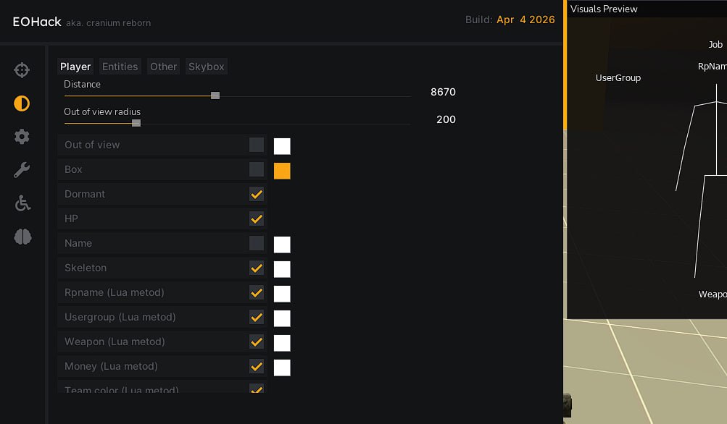Viewport: 727px width, 424px height.
Task: Select the wheelchair sidebar icon
Action: [22, 203]
